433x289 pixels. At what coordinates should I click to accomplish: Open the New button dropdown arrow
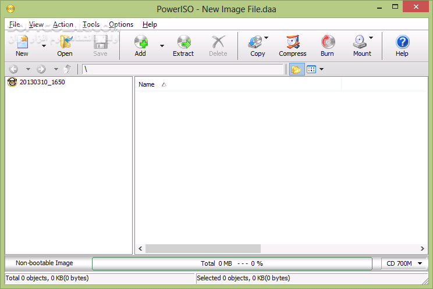[44, 46]
